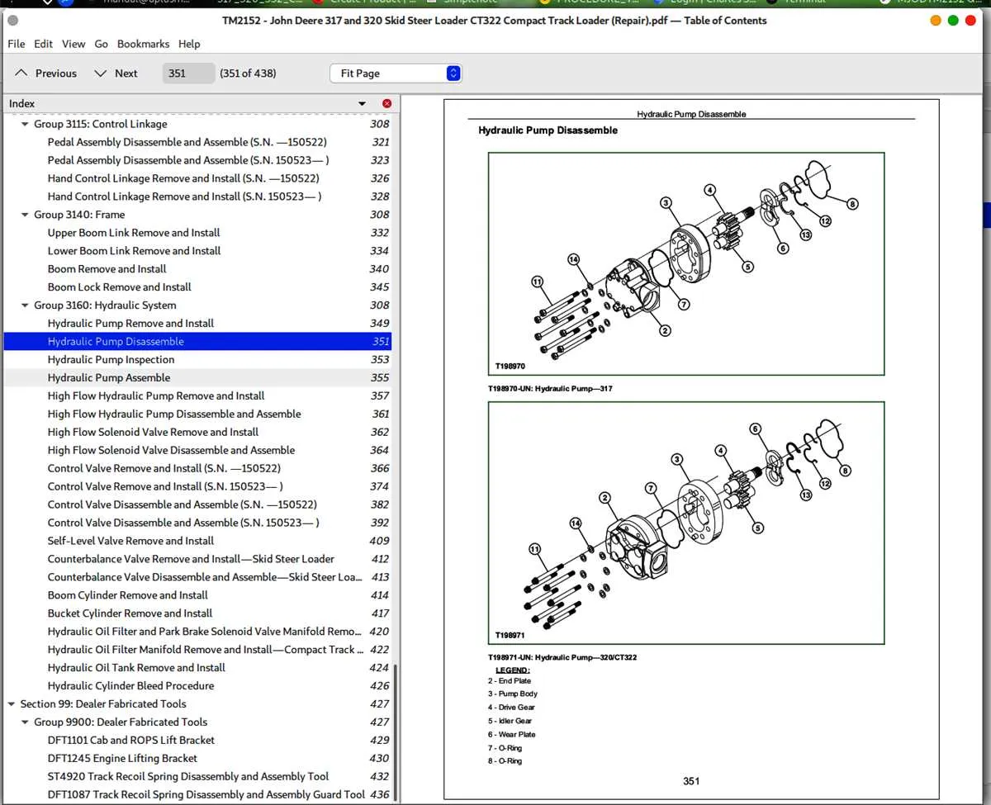Select highlighted Hydraulic Pump Disassemble entry
This screenshot has width=991, height=805.
coord(197,342)
